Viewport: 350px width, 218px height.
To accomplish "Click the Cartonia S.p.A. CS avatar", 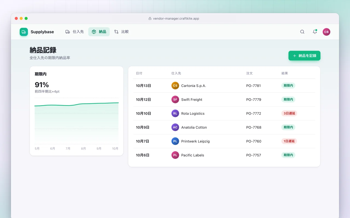I will pyautogui.click(x=175, y=86).
